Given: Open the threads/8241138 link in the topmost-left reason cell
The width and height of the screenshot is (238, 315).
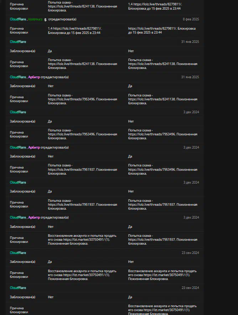Looking at the screenshot, I should pyautogui.click(x=71, y=6).
